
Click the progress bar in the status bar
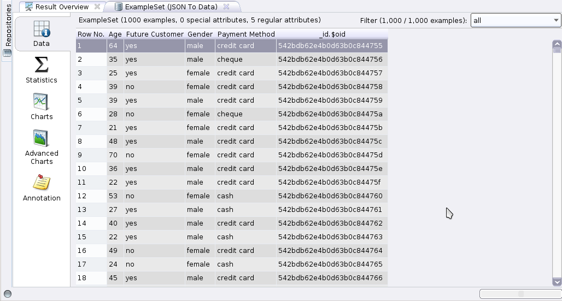pos(520,294)
